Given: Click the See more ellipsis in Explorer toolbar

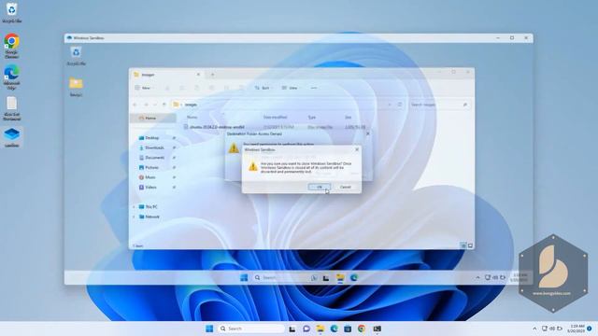Looking at the screenshot, I should [314, 88].
